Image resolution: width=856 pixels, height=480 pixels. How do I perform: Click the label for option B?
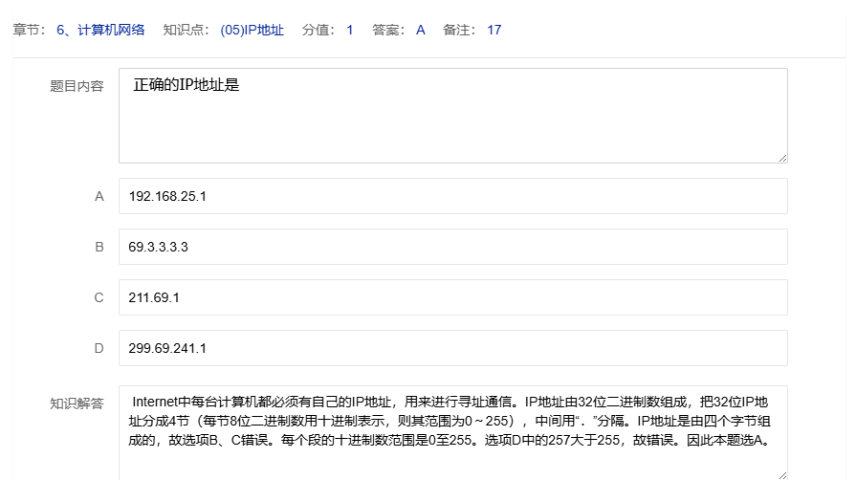pos(99,247)
